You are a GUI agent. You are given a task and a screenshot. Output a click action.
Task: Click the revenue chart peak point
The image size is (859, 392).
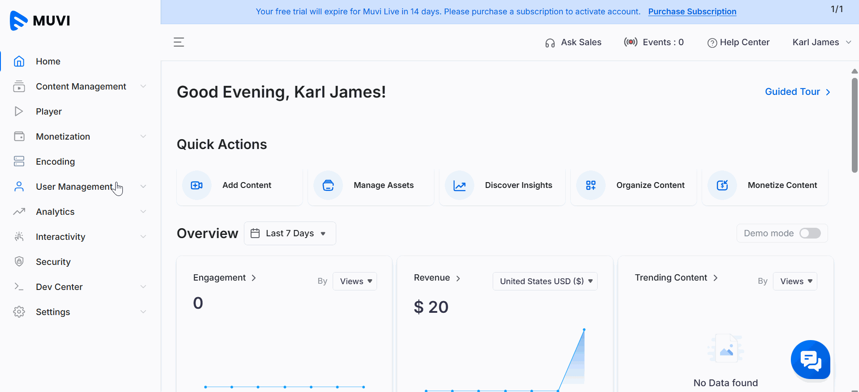(584, 330)
